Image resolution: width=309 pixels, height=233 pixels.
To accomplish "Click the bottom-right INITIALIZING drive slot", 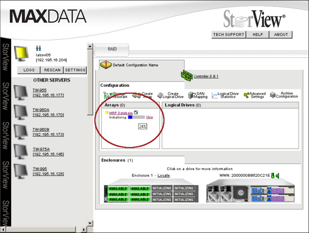I will click(184, 200).
